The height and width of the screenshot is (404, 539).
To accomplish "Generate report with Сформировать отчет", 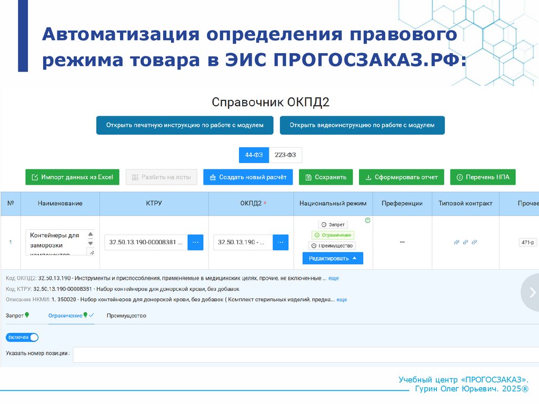I will click(402, 177).
